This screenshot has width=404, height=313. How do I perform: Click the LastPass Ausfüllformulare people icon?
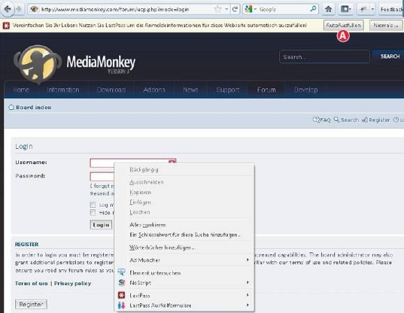[121, 305]
